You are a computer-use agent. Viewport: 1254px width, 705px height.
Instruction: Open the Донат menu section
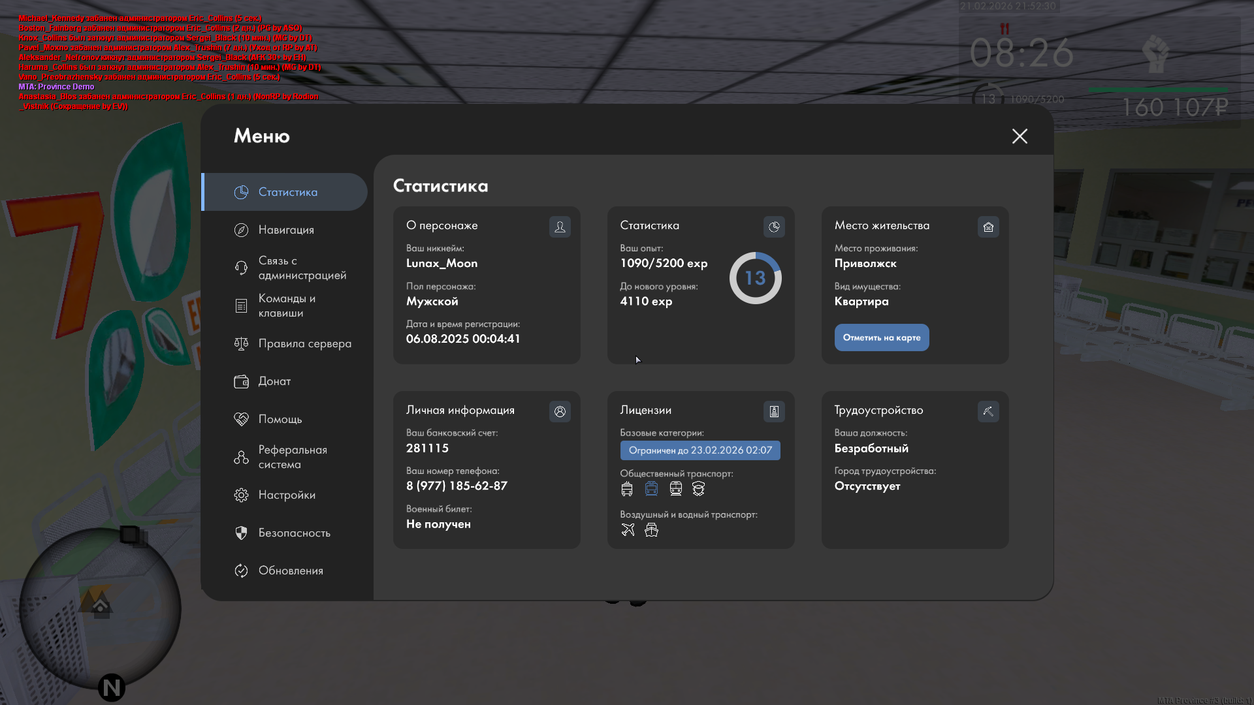click(274, 381)
